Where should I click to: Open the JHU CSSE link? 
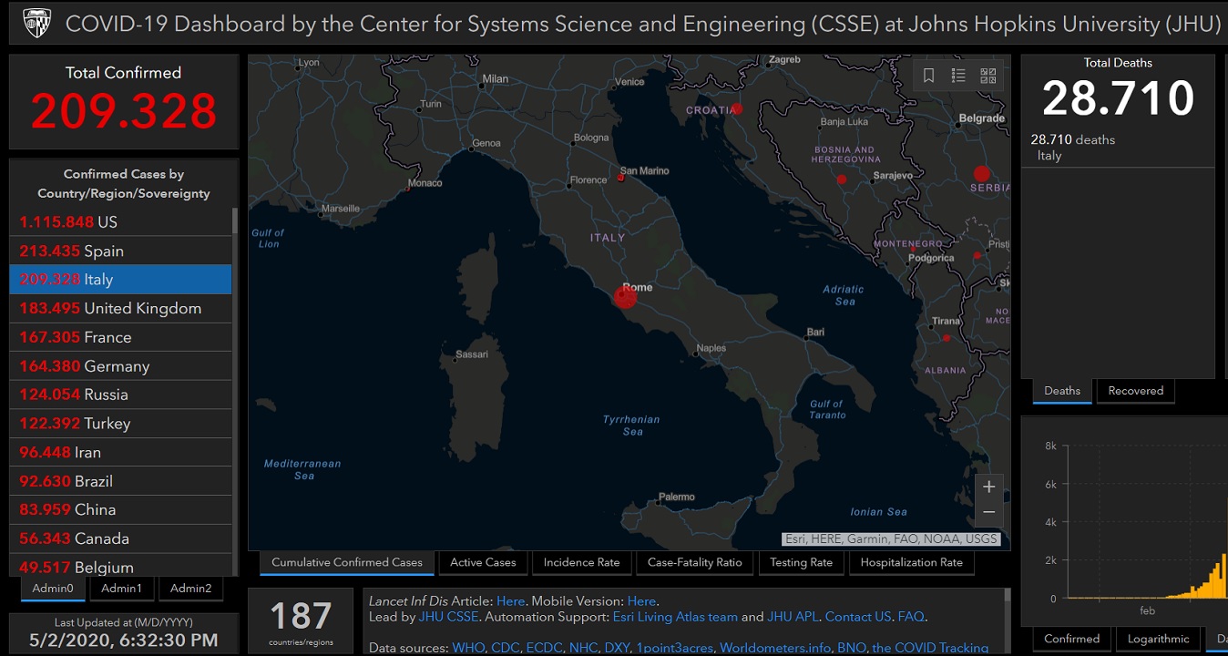[x=448, y=617]
